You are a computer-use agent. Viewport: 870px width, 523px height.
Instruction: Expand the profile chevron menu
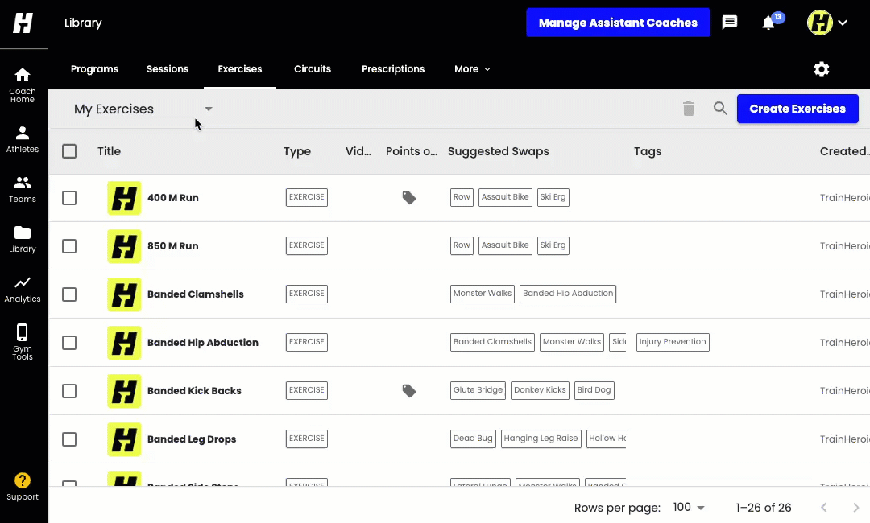(843, 23)
